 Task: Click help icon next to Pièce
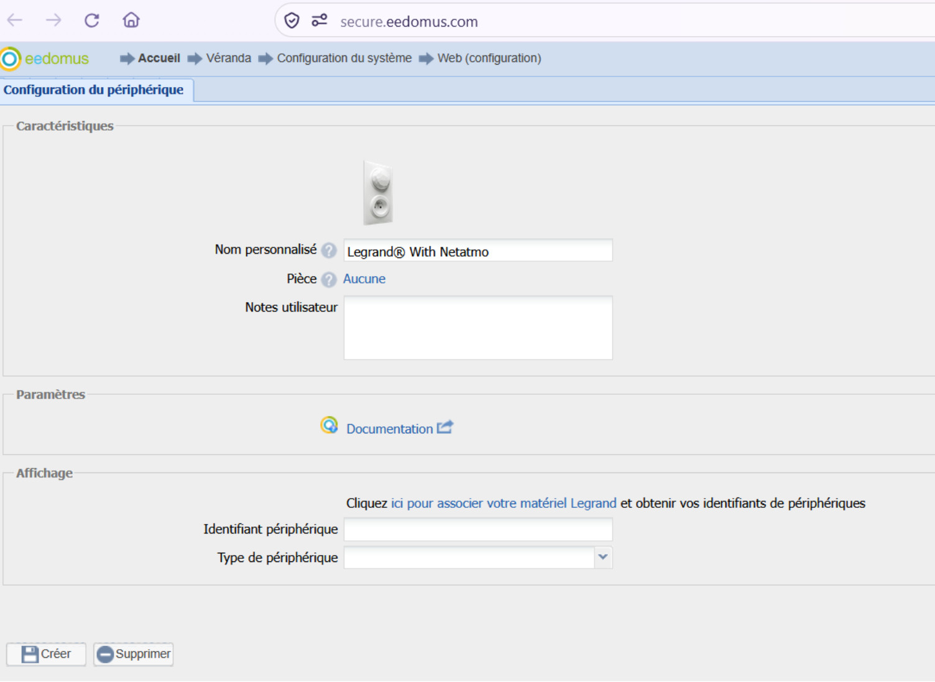tap(329, 280)
